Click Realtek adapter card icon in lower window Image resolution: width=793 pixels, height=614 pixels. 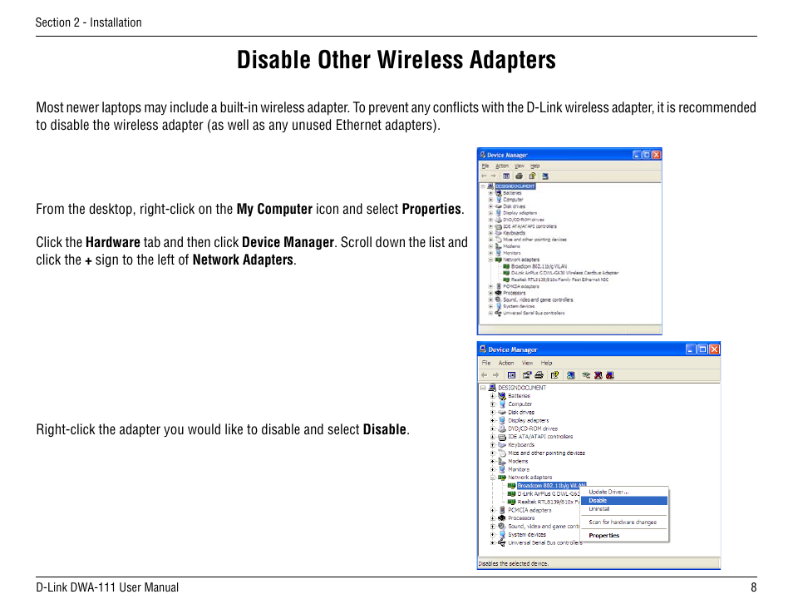tap(511, 503)
